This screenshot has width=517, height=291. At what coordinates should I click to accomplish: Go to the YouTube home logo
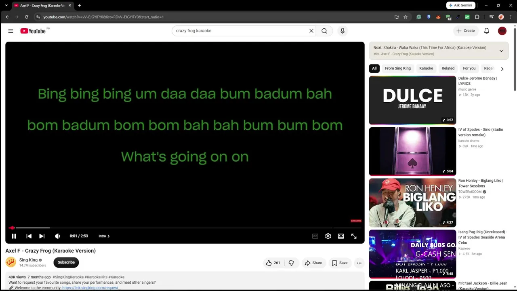click(33, 31)
